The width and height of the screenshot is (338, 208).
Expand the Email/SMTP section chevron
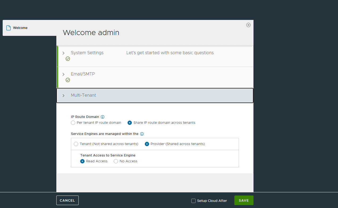64,74
